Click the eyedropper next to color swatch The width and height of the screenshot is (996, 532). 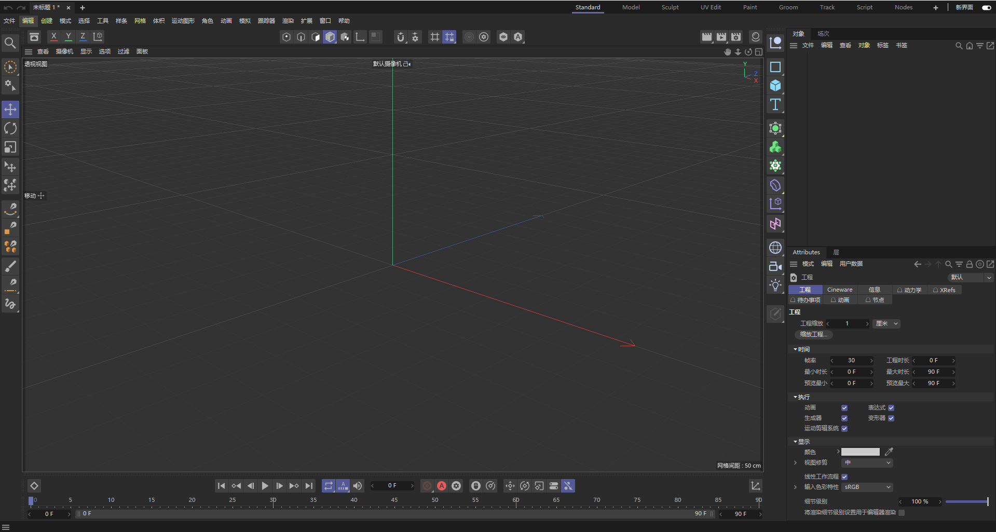[x=889, y=452]
